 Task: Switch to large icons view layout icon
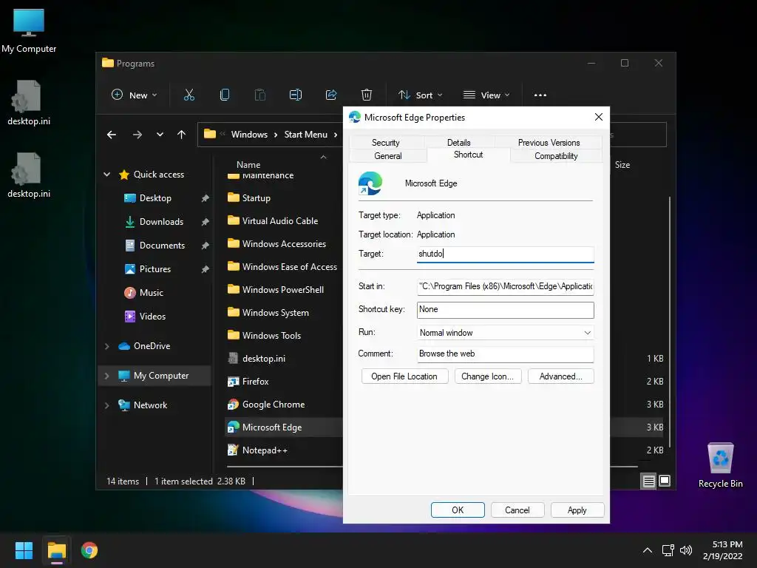665,481
